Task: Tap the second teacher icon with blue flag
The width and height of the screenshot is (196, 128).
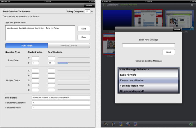Action: (x=113, y=124)
